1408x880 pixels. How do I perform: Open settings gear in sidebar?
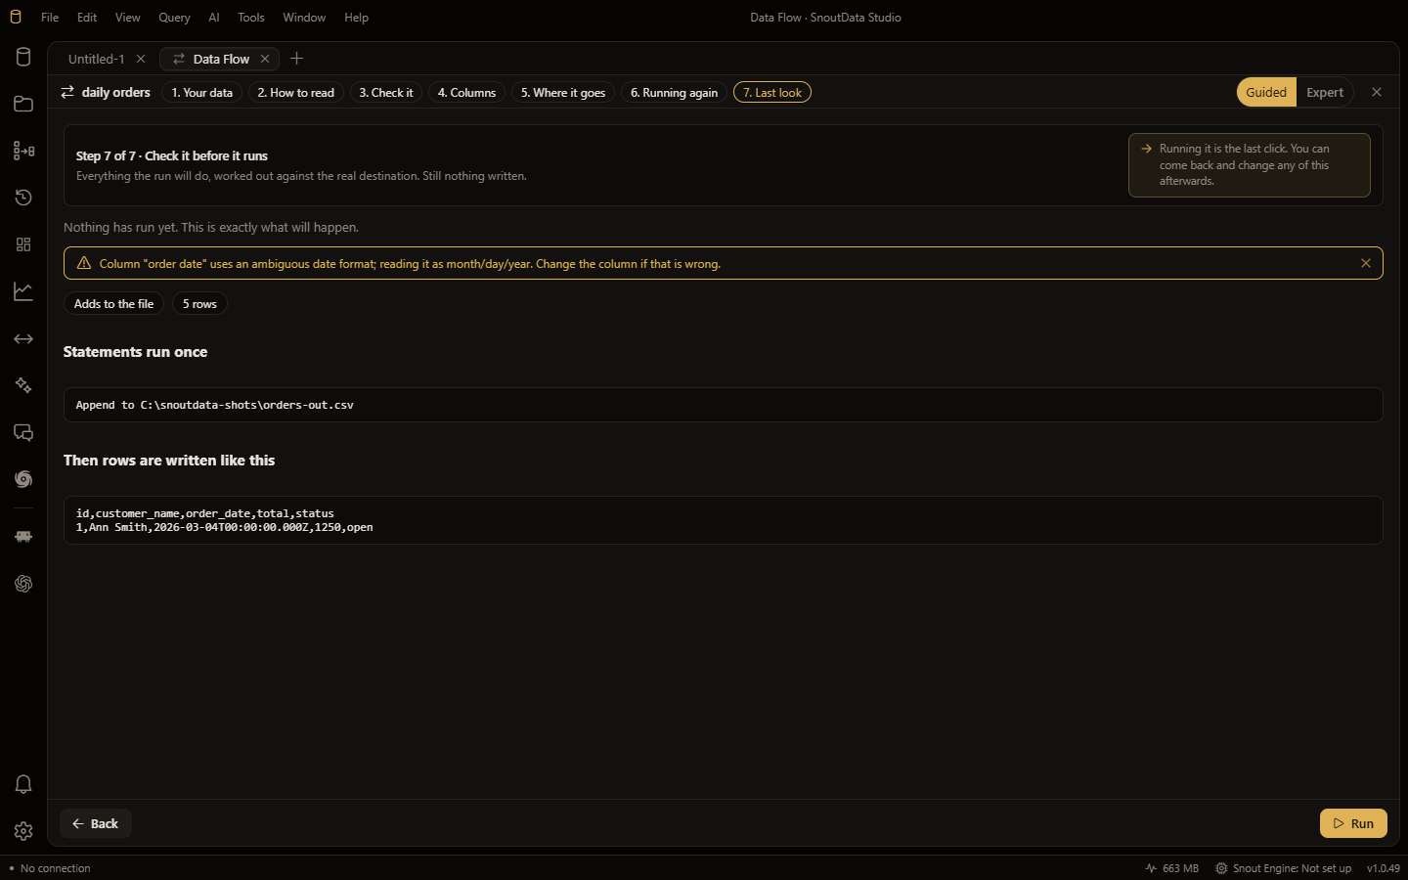(23, 831)
